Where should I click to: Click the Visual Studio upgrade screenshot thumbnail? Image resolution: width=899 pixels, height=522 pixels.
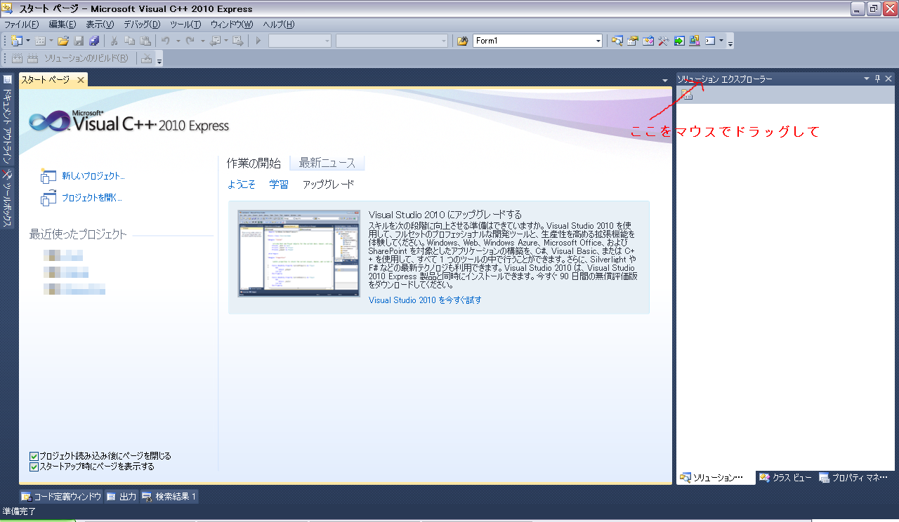294,253
